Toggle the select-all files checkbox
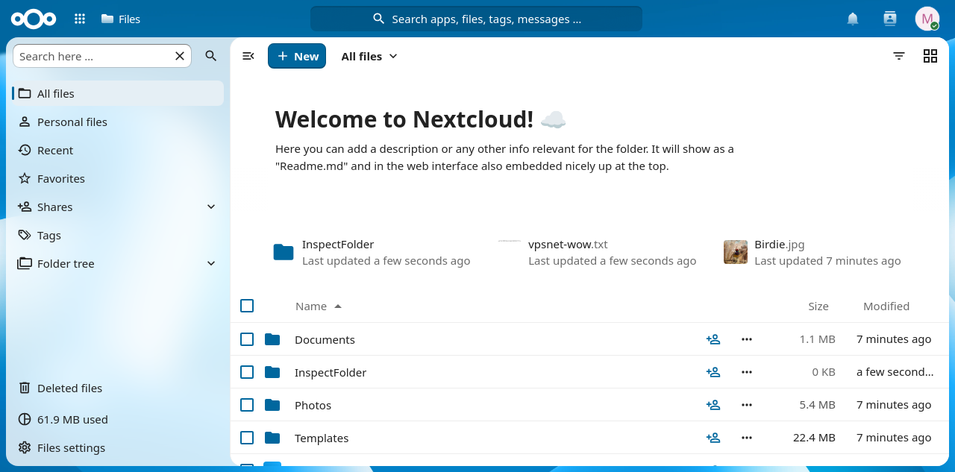This screenshot has height=472, width=955. 247,306
